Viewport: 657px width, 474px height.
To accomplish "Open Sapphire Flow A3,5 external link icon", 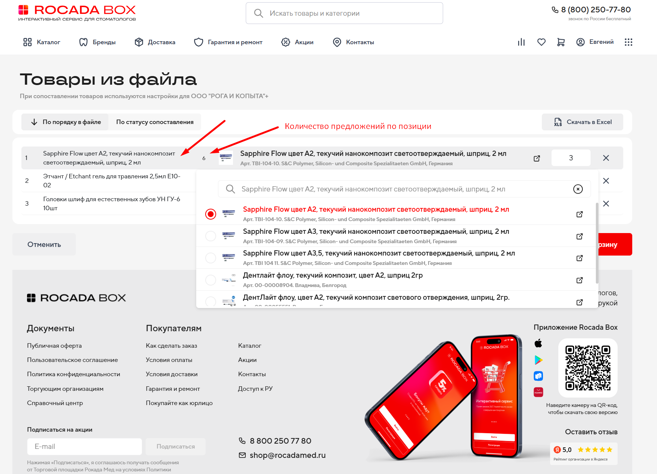I will pyautogui.click(x=579, y=258).
